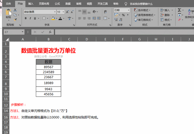Align text to bottom
194x134 pixels.
click(89, 13)
